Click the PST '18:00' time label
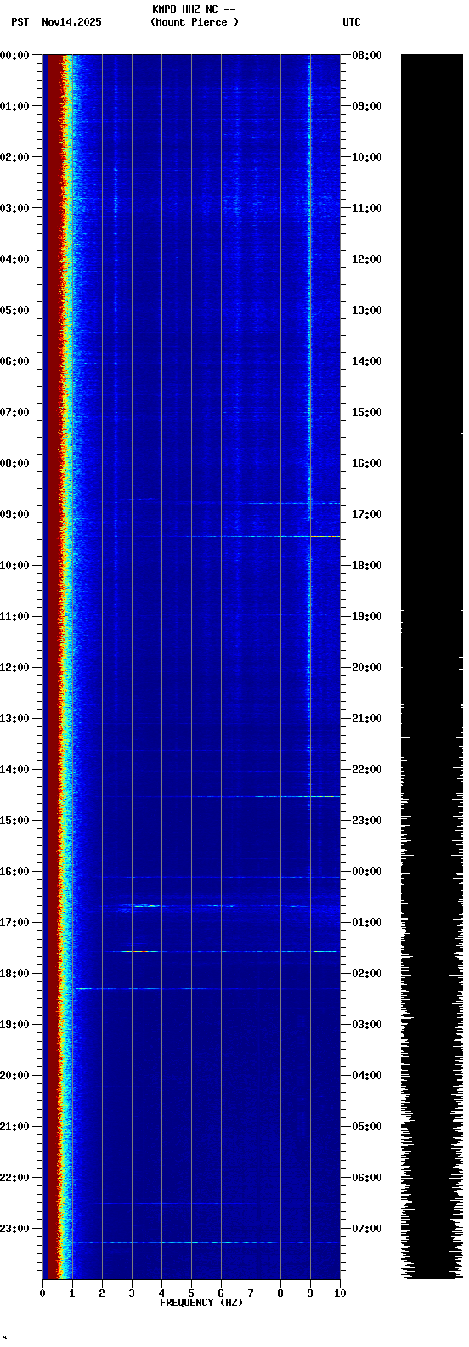 [14, 974]
